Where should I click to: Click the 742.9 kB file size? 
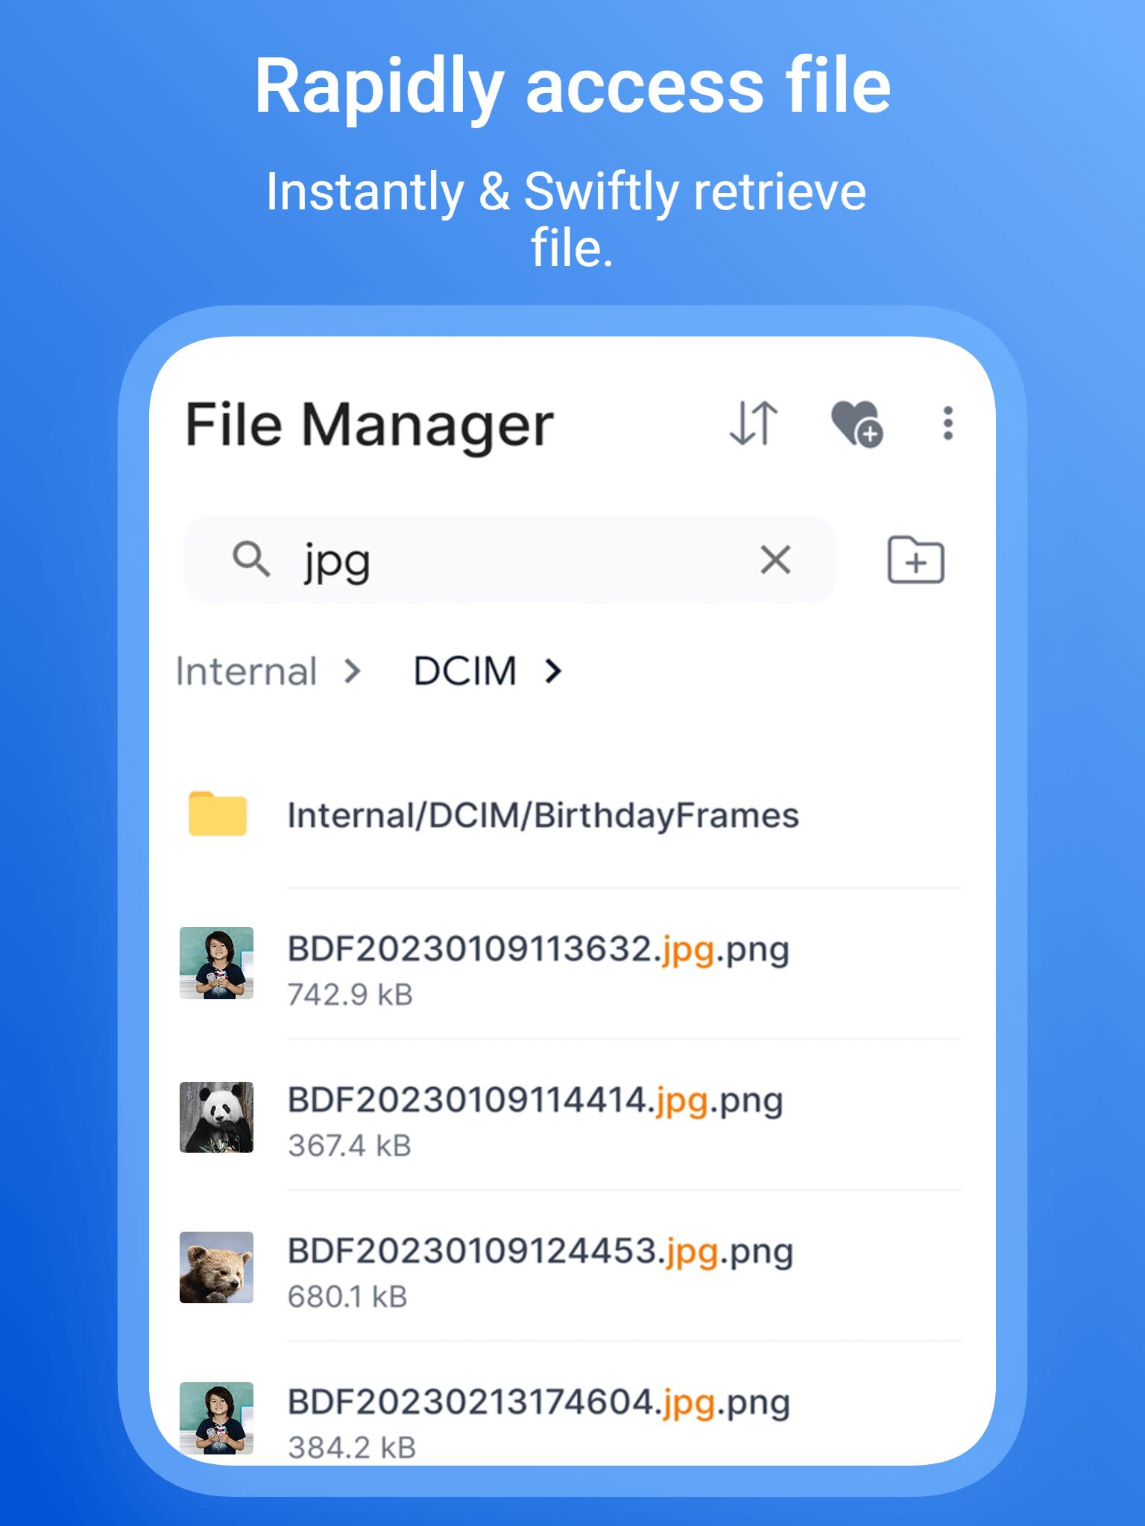tap(350, 995)
